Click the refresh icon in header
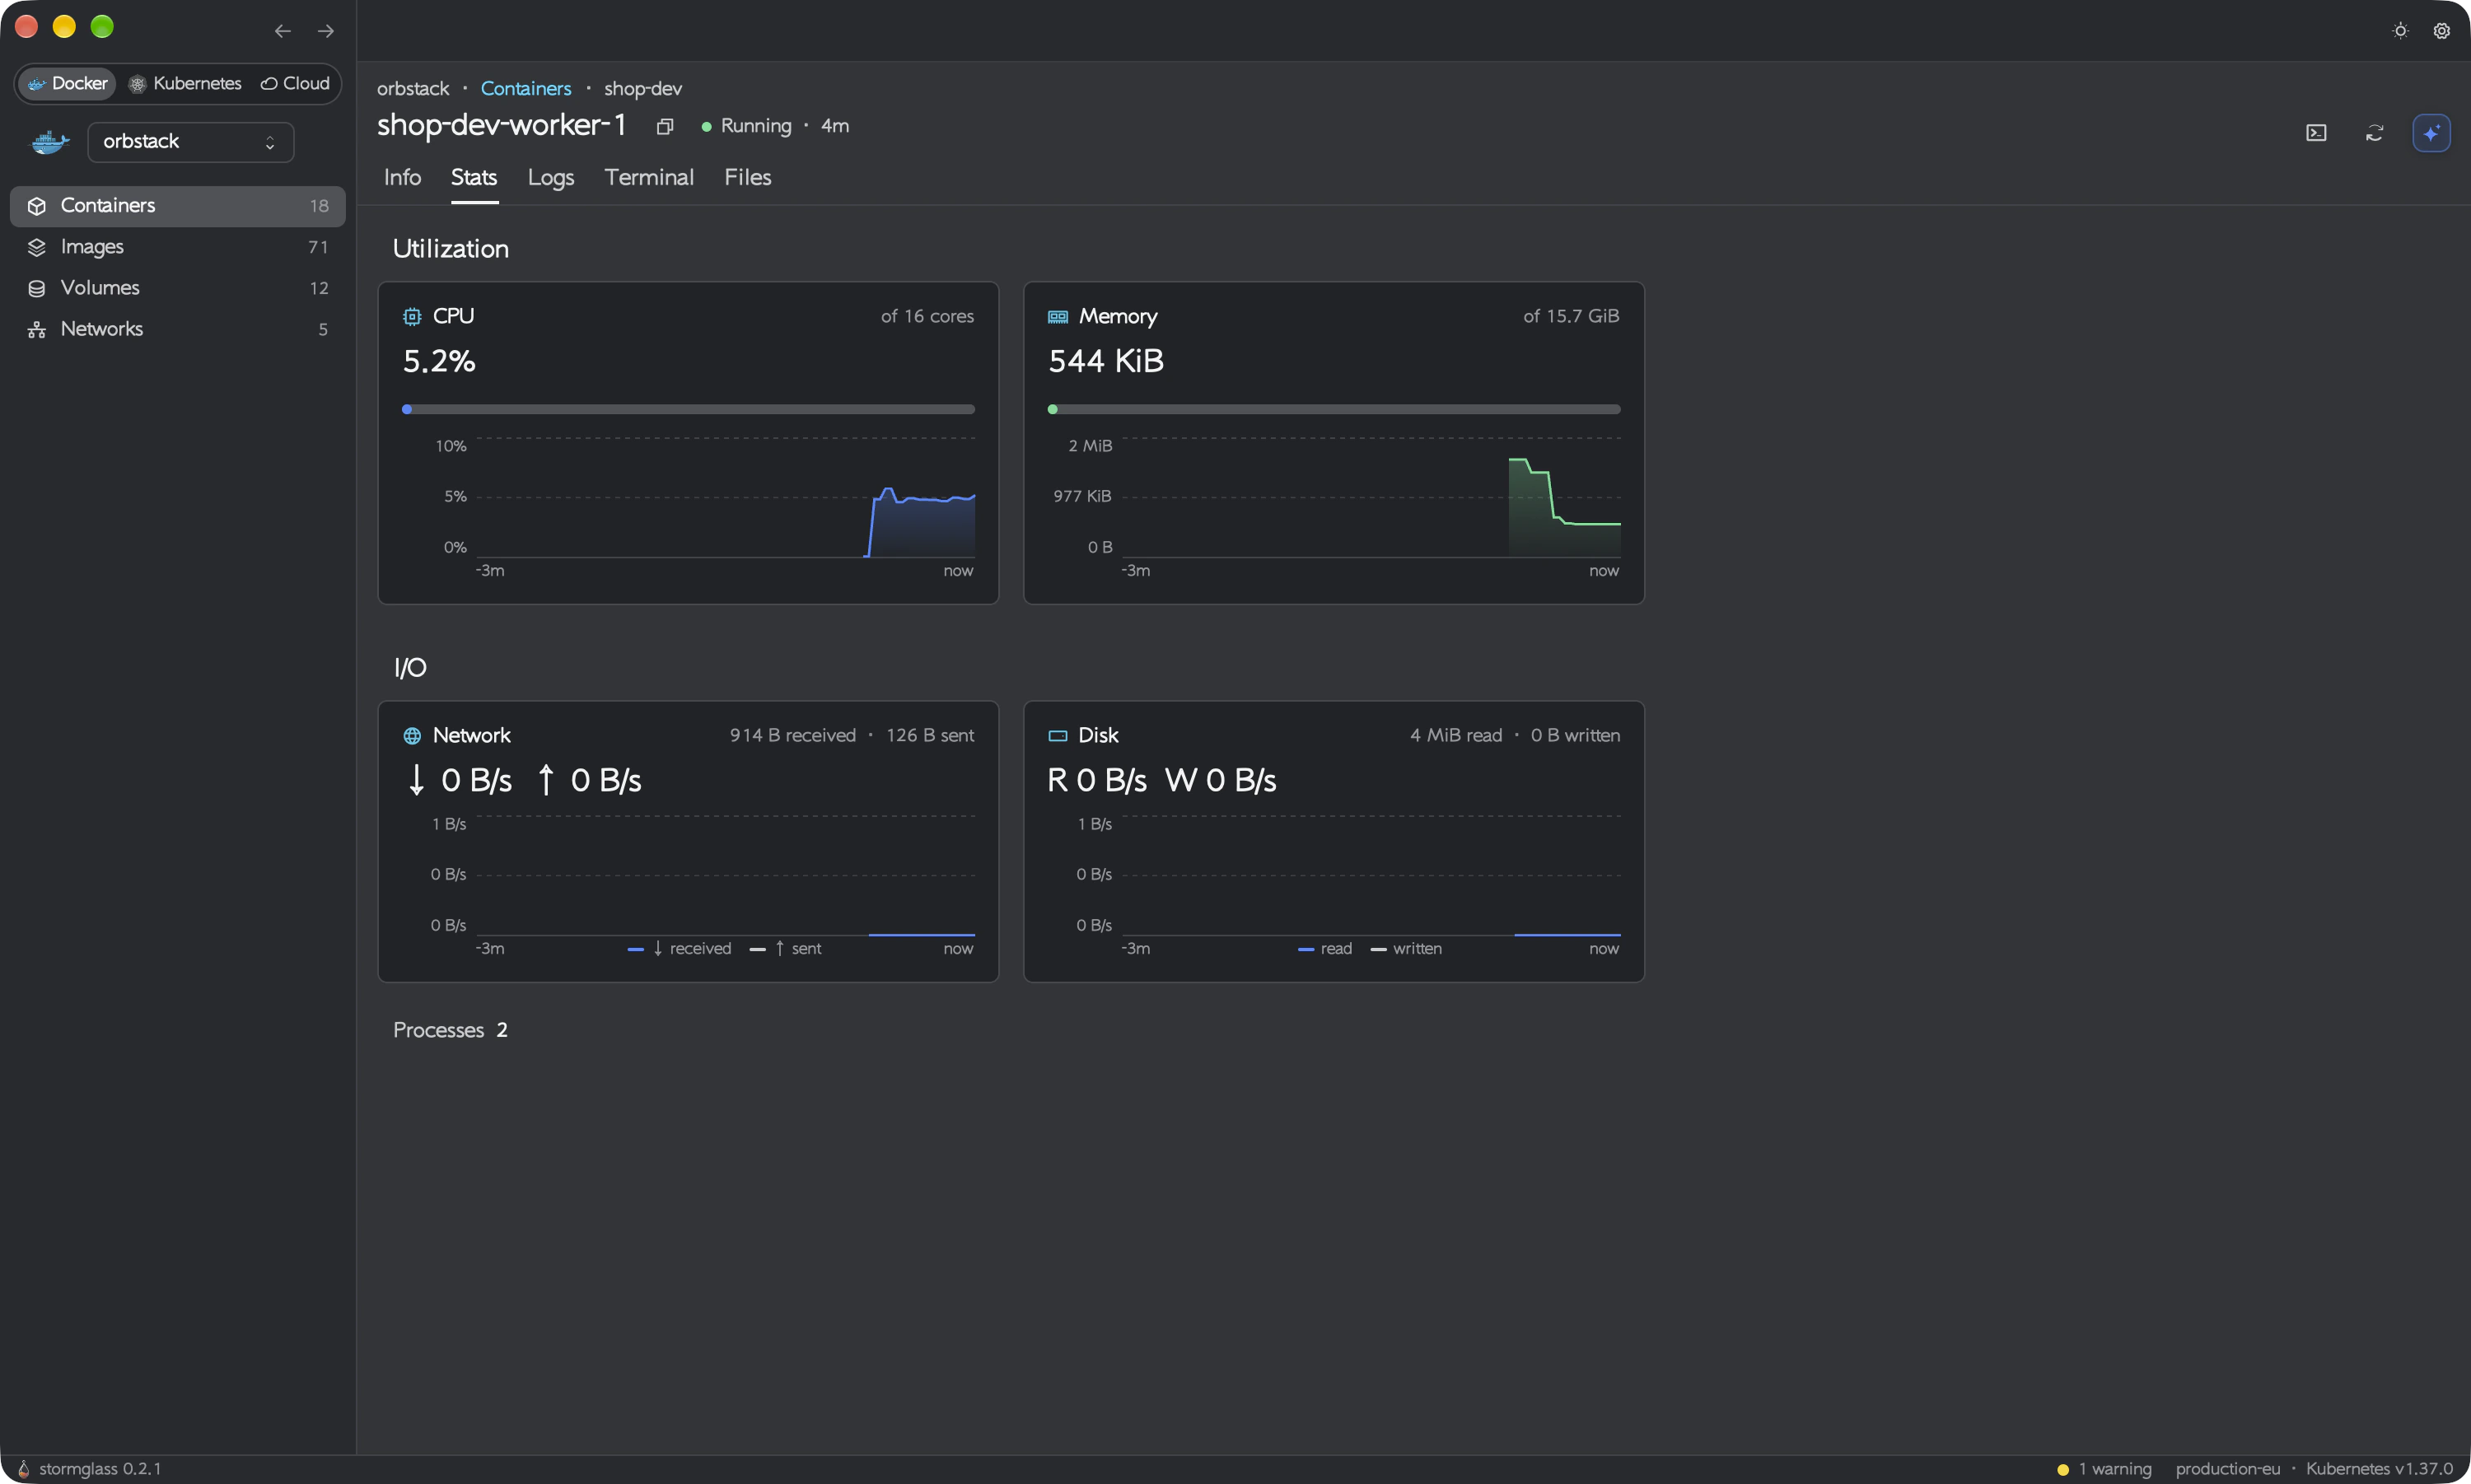This screenshot has height=1484, width=2471. point(2374,133)
